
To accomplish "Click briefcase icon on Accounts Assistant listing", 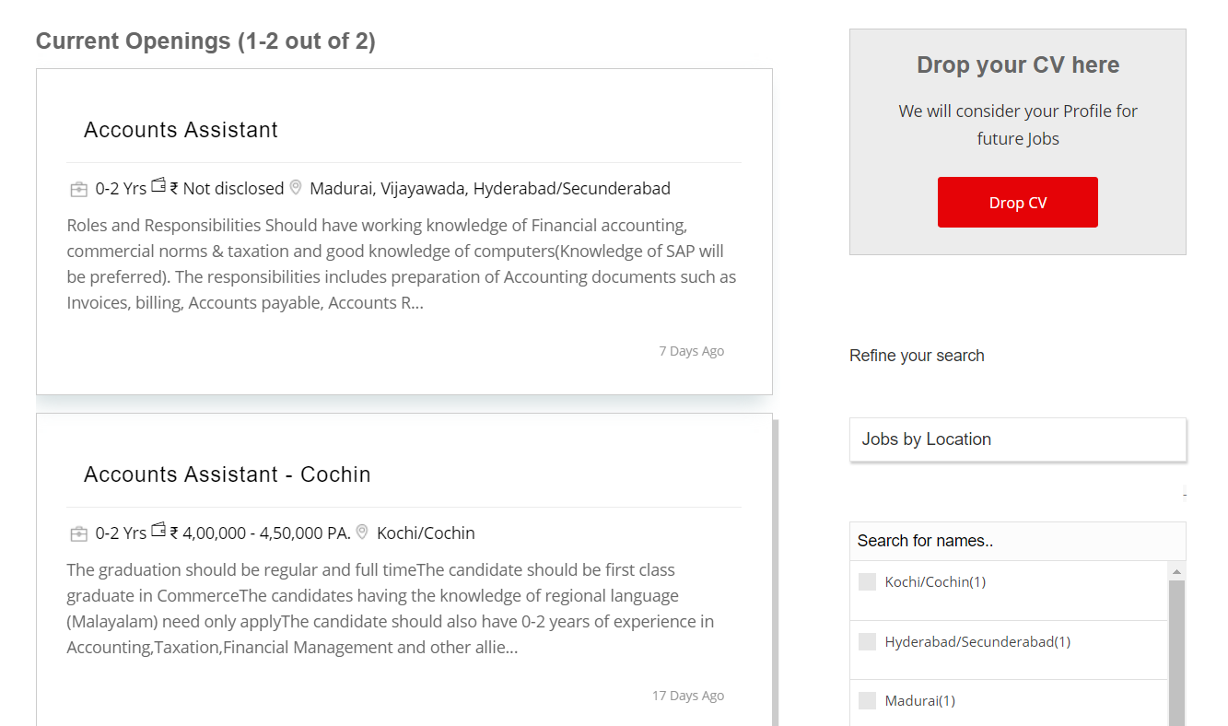I will (79, 189).
